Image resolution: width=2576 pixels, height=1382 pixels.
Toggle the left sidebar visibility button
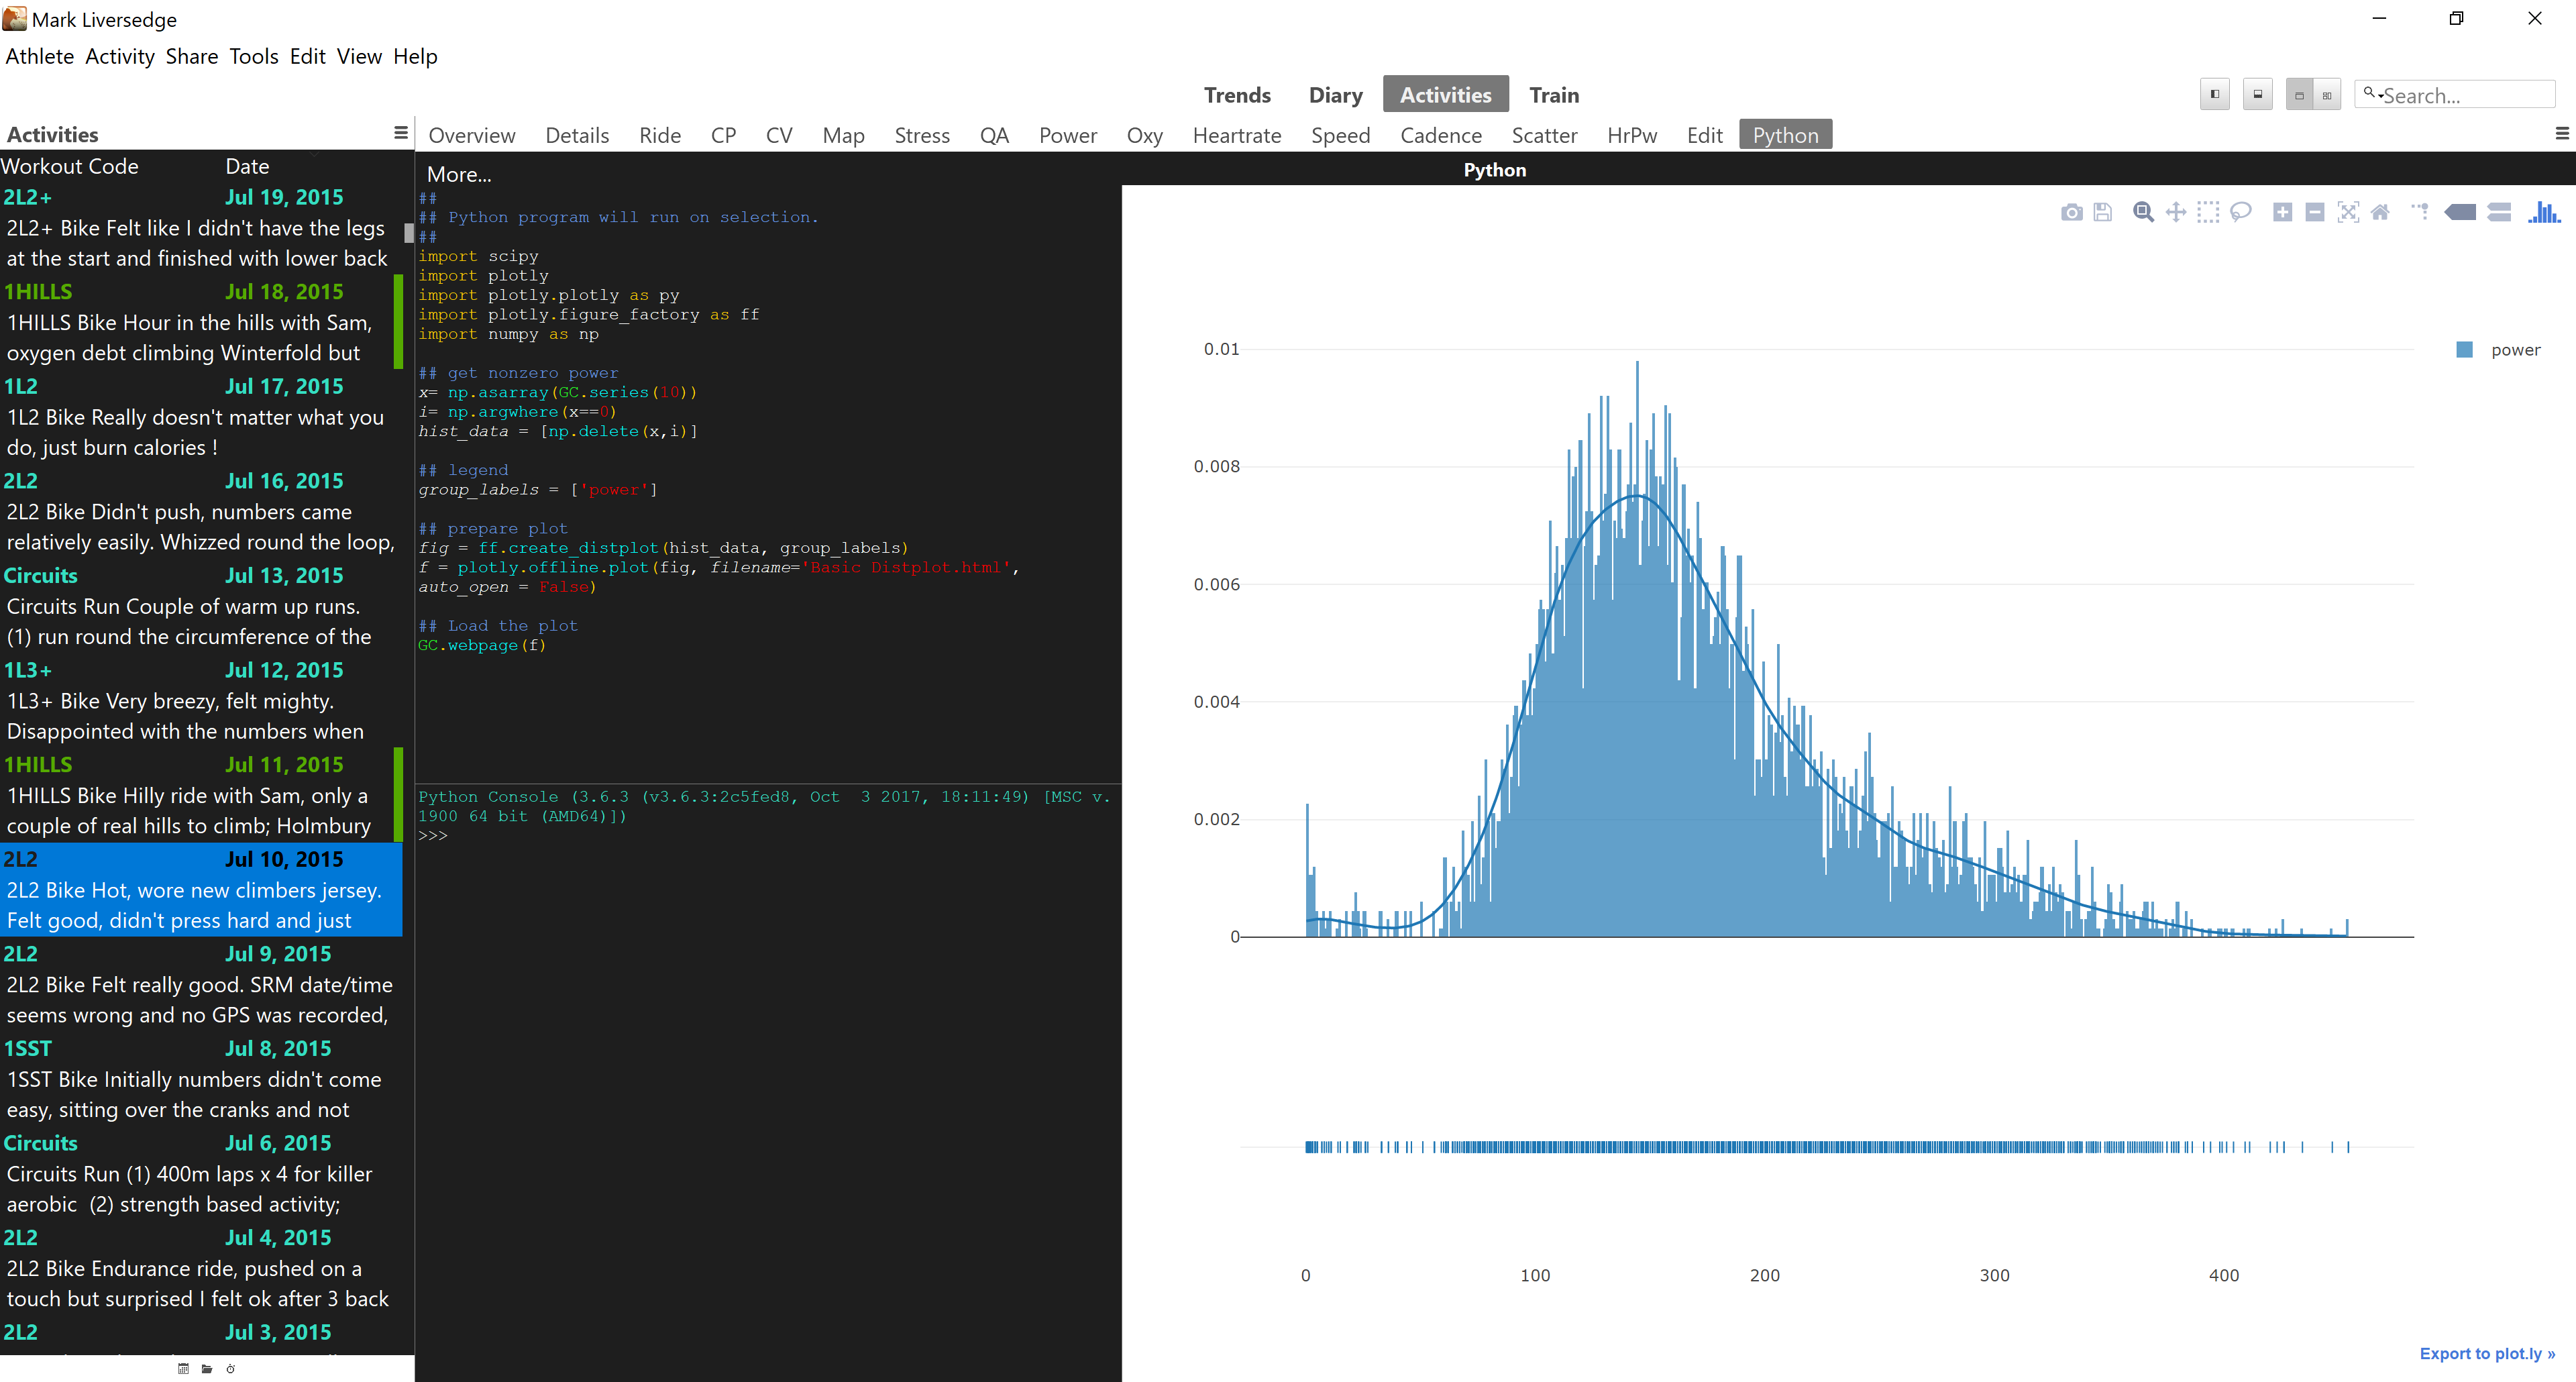(x=2214, y=95)
